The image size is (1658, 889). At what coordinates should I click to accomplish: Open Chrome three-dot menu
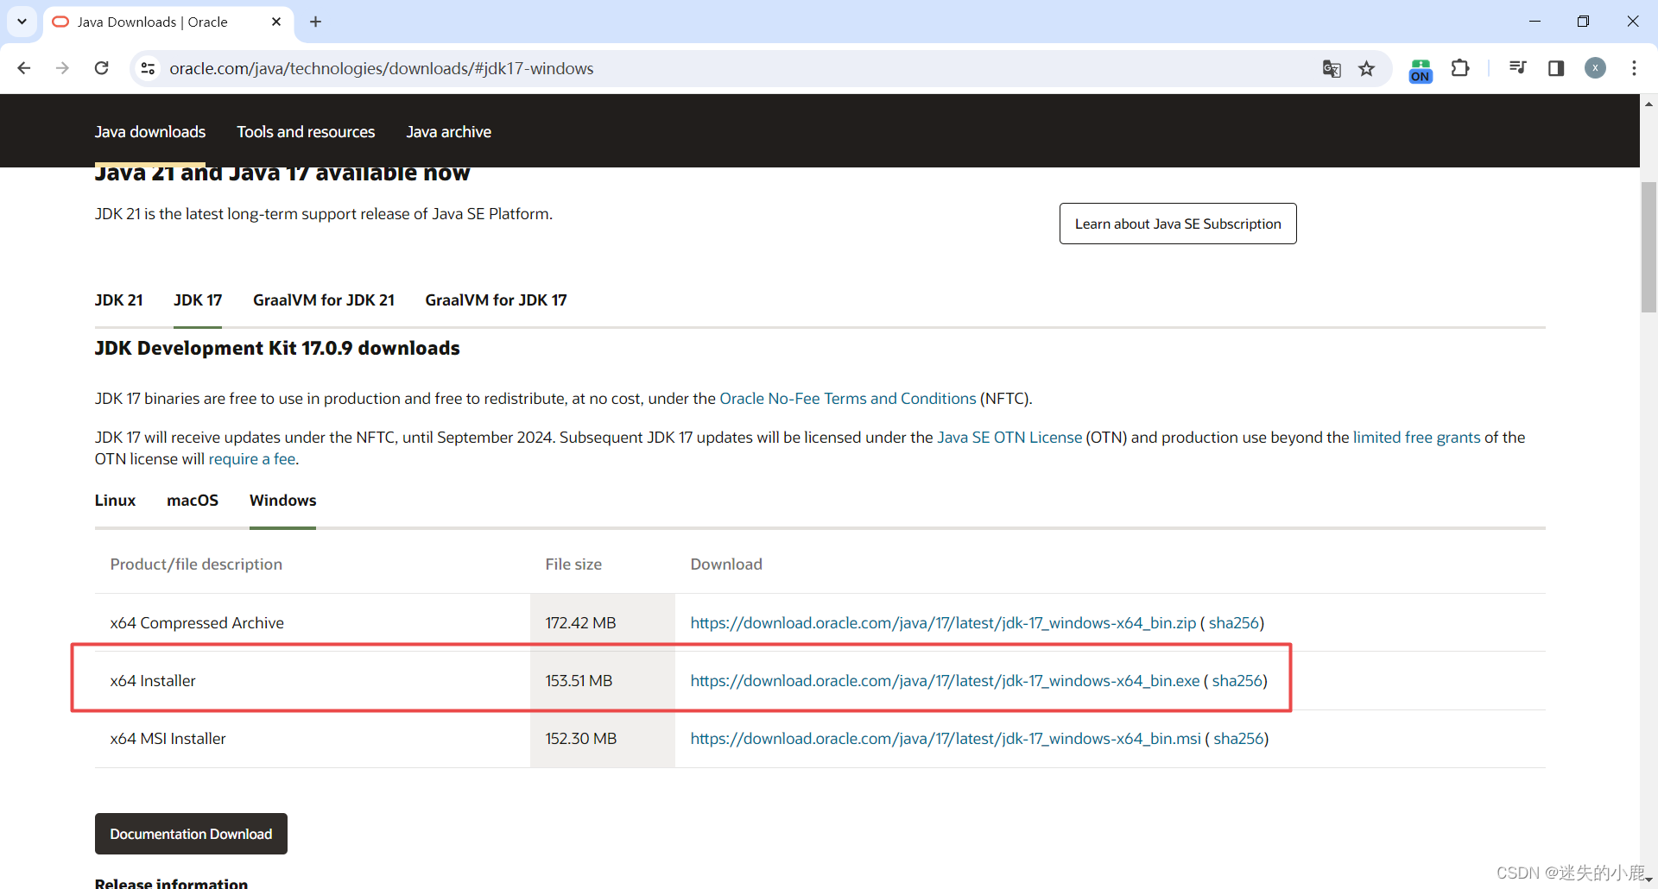[1634, 68]
